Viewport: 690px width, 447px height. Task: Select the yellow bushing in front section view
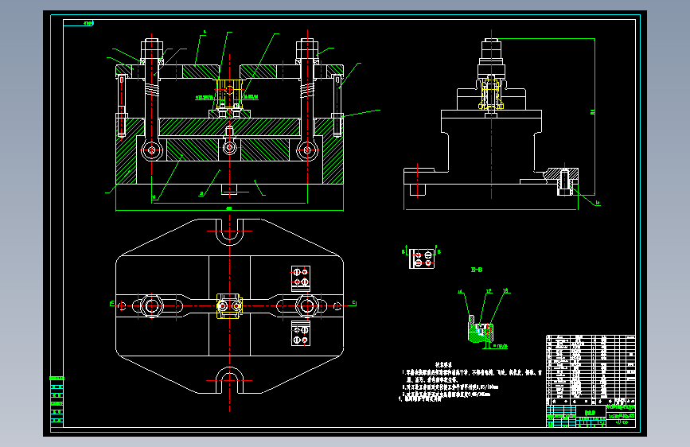[x=229, y=93]
